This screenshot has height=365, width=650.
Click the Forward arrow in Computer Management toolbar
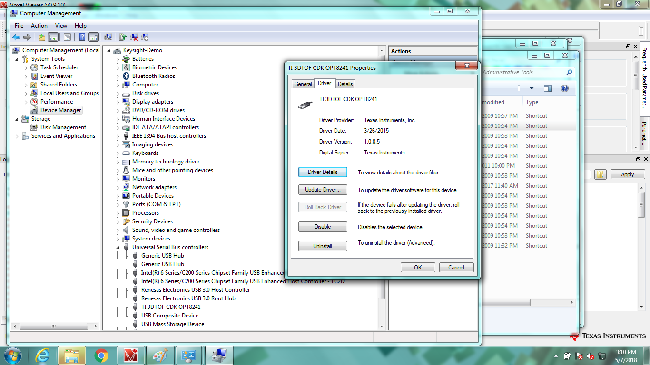pos(27,37)
